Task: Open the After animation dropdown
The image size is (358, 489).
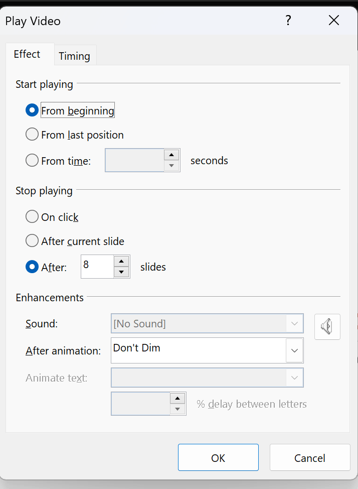Action: pyautogui.click(x=294, y=350)
